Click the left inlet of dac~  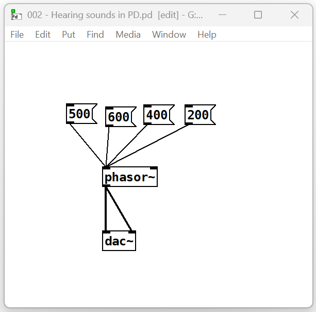tap(106, 232)
